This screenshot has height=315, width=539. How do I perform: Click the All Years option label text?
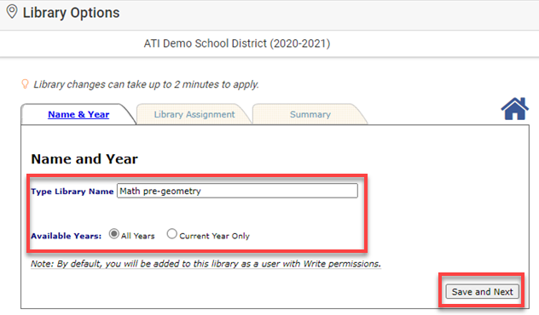[138, 236]
